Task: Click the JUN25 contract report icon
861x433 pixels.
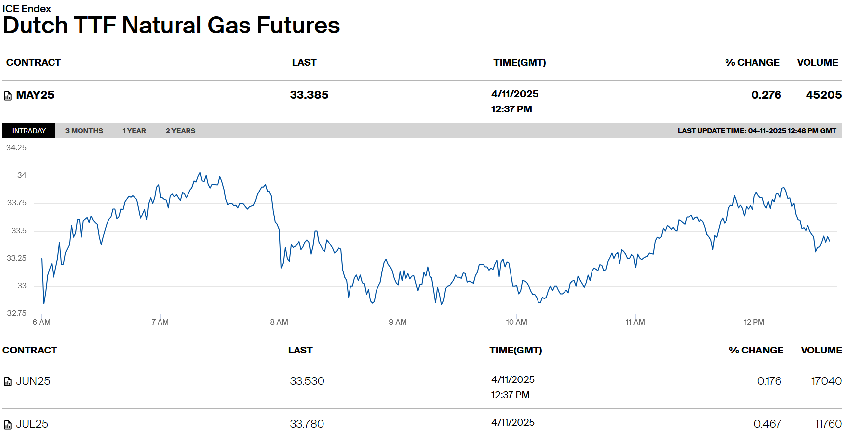Action: point(8,381)
